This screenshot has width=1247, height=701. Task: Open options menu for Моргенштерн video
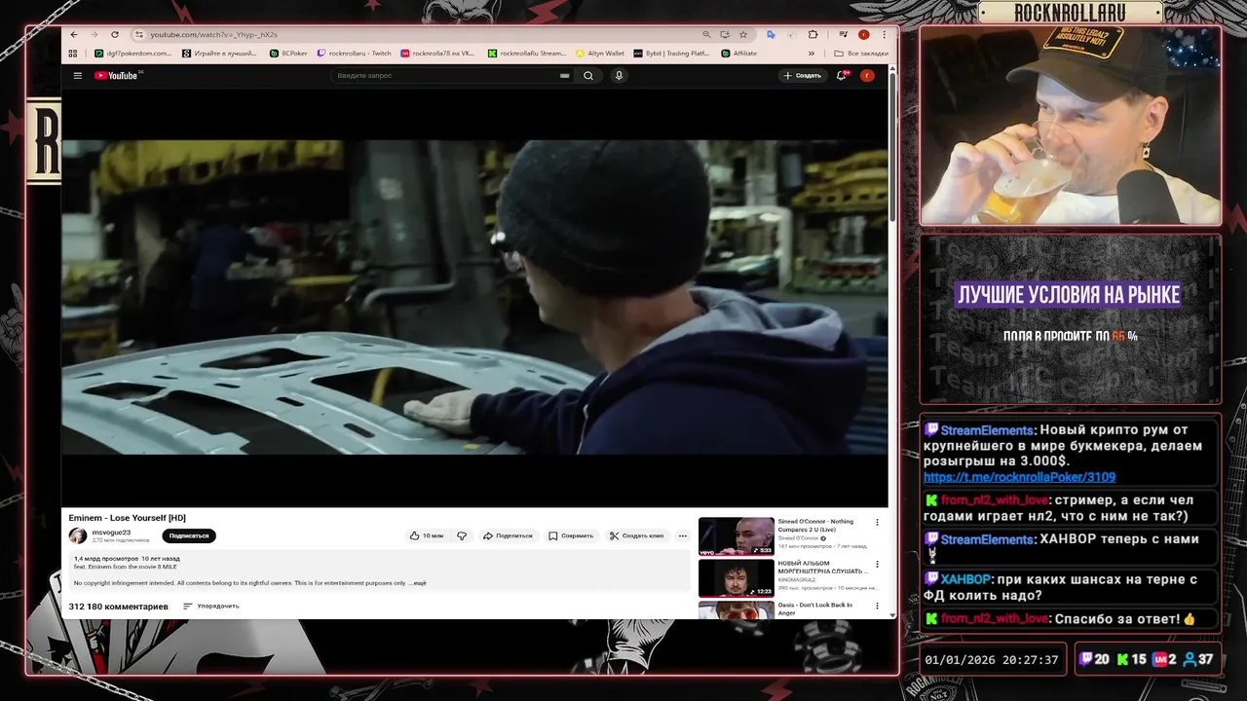tap(877, 565)
